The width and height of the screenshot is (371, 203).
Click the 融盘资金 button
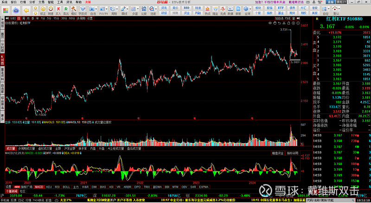point(278,153)
